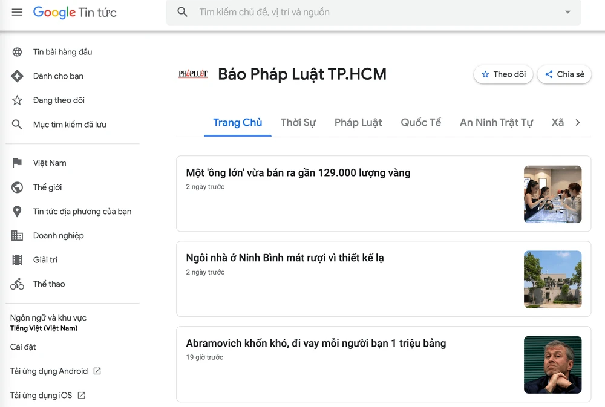Screen dimensions: 605x407
Task: Open the Doanh nghiệp building icon
Action: pyautogui.click(x=17, y=236)
